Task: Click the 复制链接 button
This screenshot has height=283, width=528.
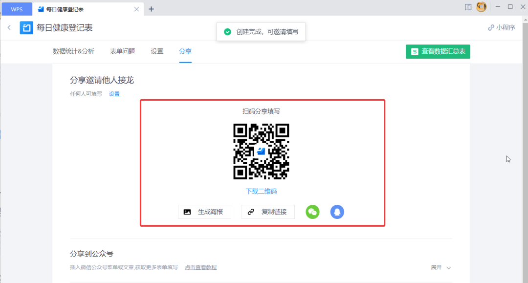Action: tap(268, 212)
